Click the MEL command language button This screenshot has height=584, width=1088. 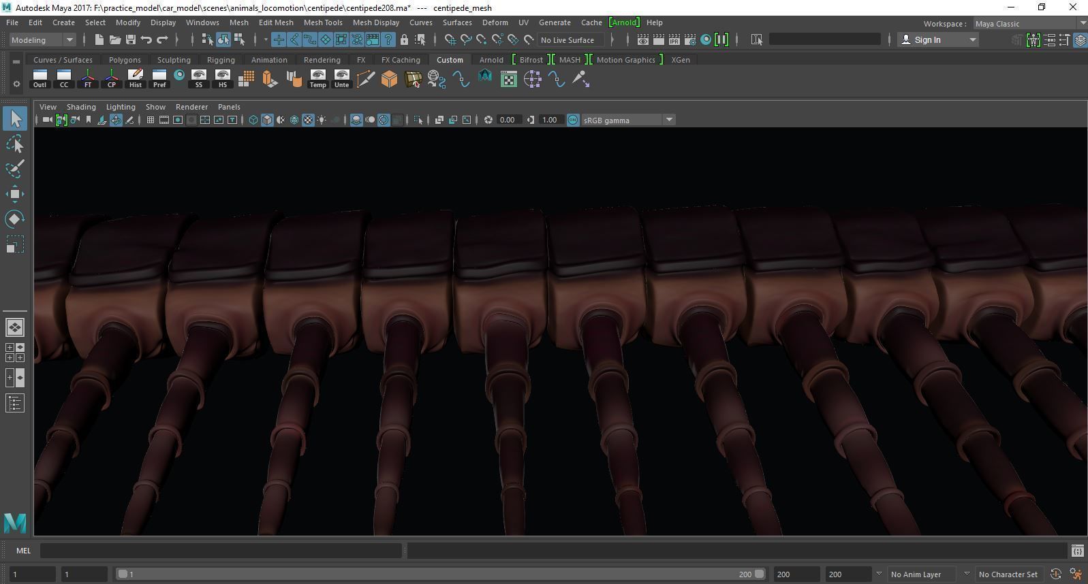(23, 551)
